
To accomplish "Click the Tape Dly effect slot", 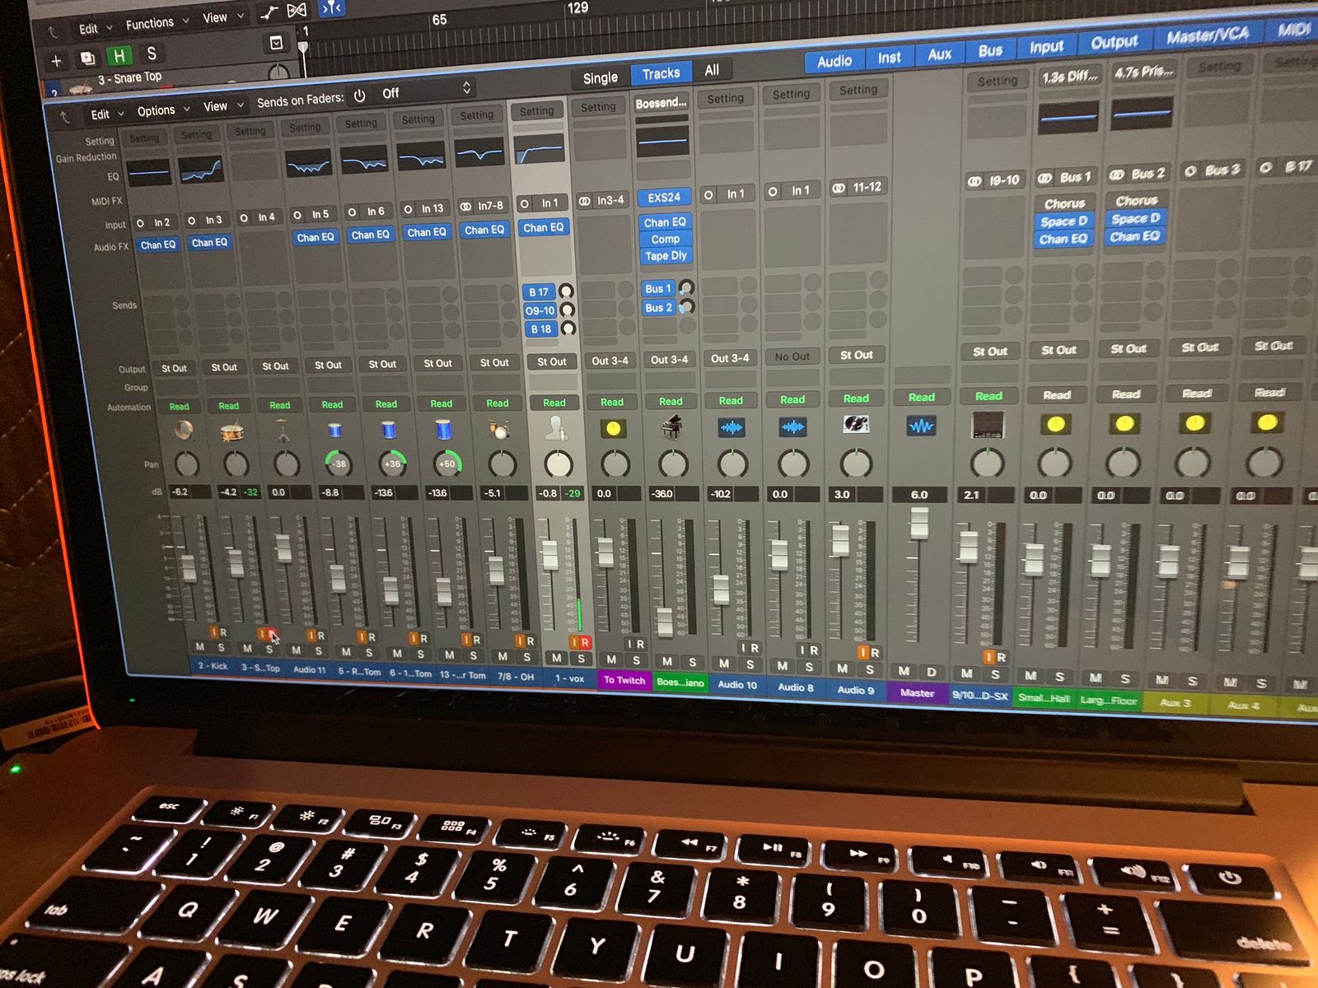I will [x=666, y=256].
